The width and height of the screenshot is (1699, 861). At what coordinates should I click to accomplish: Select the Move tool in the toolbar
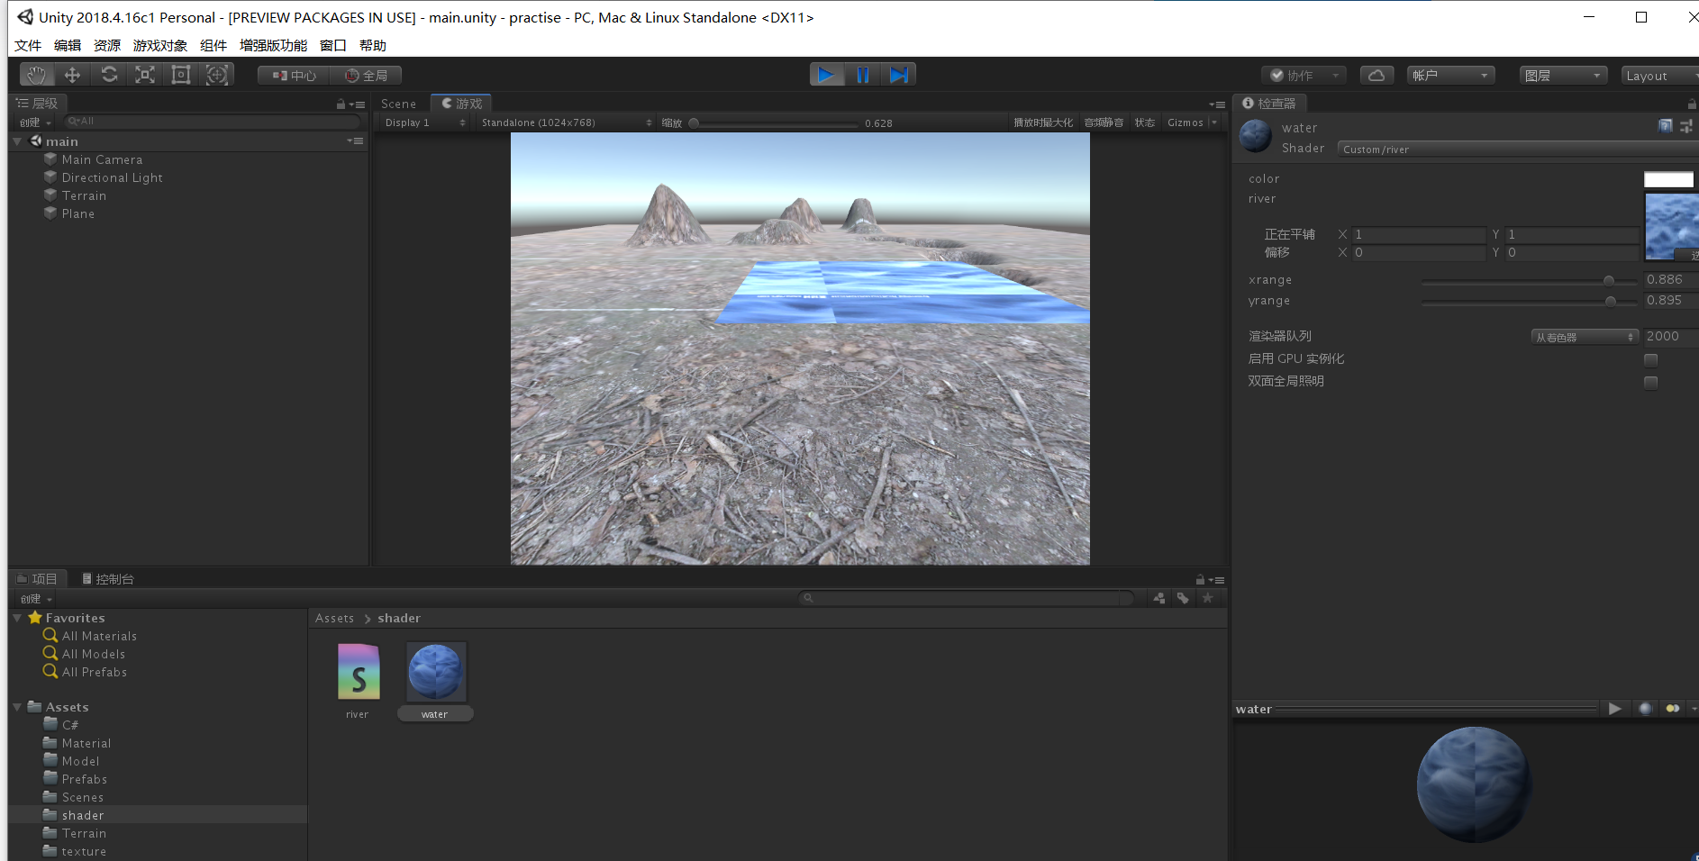pos(72,75)
